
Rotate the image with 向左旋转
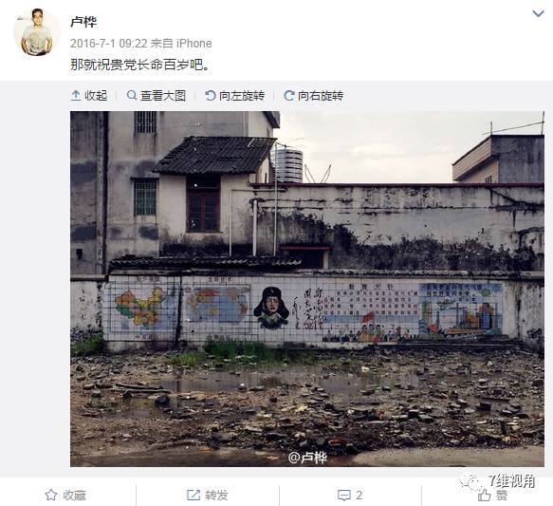point(242,96)
